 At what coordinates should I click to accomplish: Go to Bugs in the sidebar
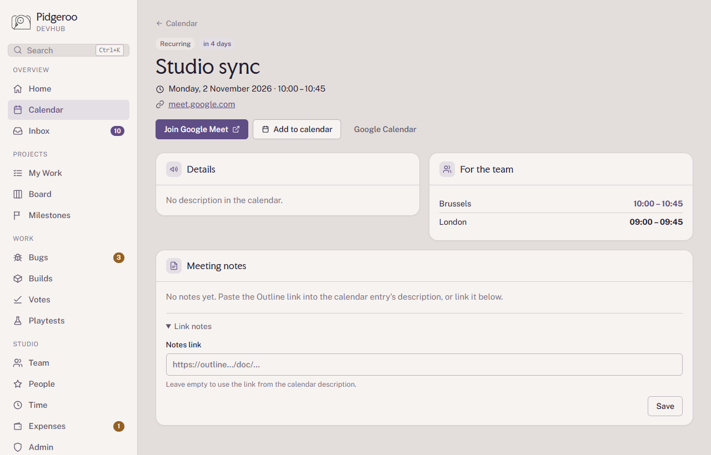pos(68,257)
